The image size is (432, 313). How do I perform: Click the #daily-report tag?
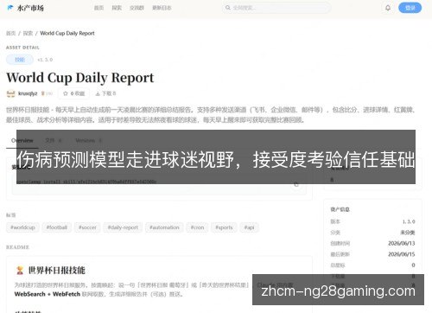(x=123, y=227)
